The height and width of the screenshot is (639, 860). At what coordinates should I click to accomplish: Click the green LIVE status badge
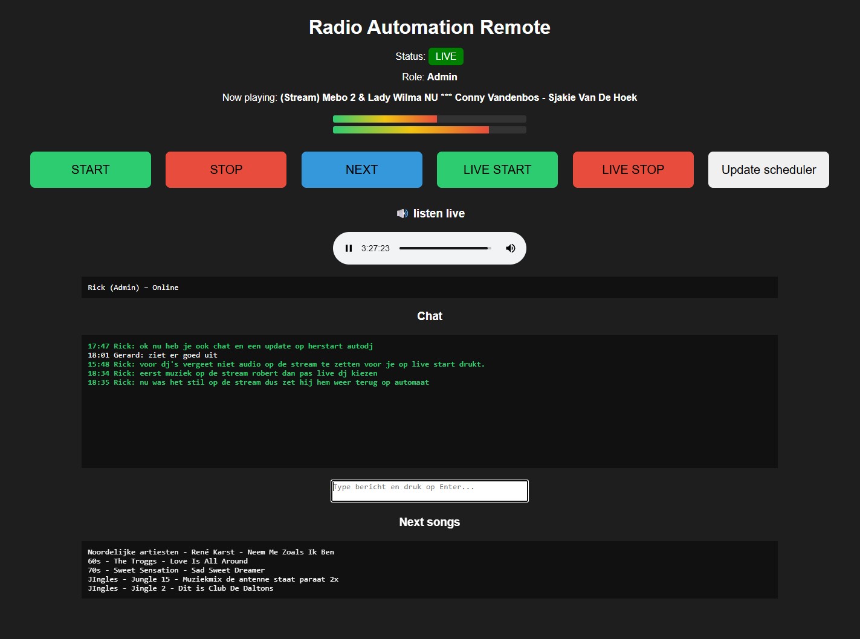point(445,57)
